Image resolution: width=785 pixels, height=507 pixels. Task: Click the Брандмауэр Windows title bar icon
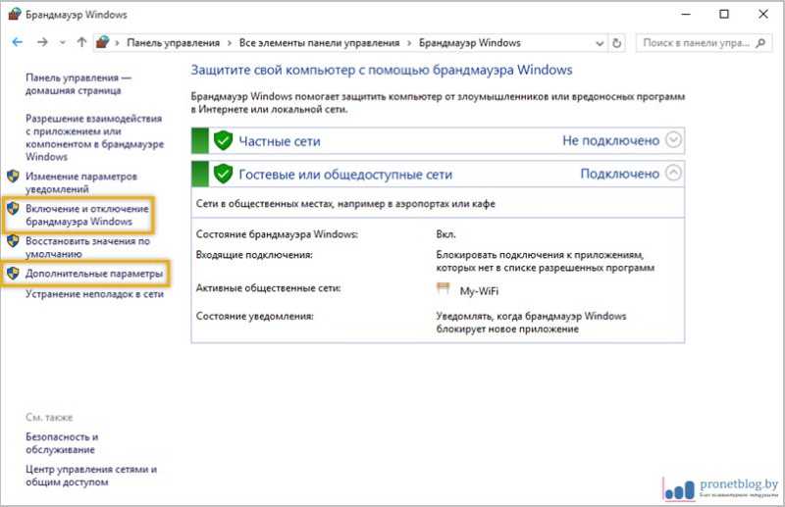click(15, 14)
